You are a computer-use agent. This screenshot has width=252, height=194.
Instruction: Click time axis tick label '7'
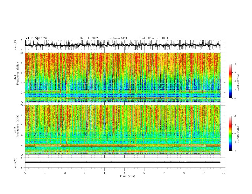pyautogui.click(x=164, y=173)
